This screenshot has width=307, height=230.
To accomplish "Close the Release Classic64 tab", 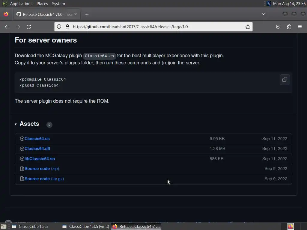I will point(76,14).
